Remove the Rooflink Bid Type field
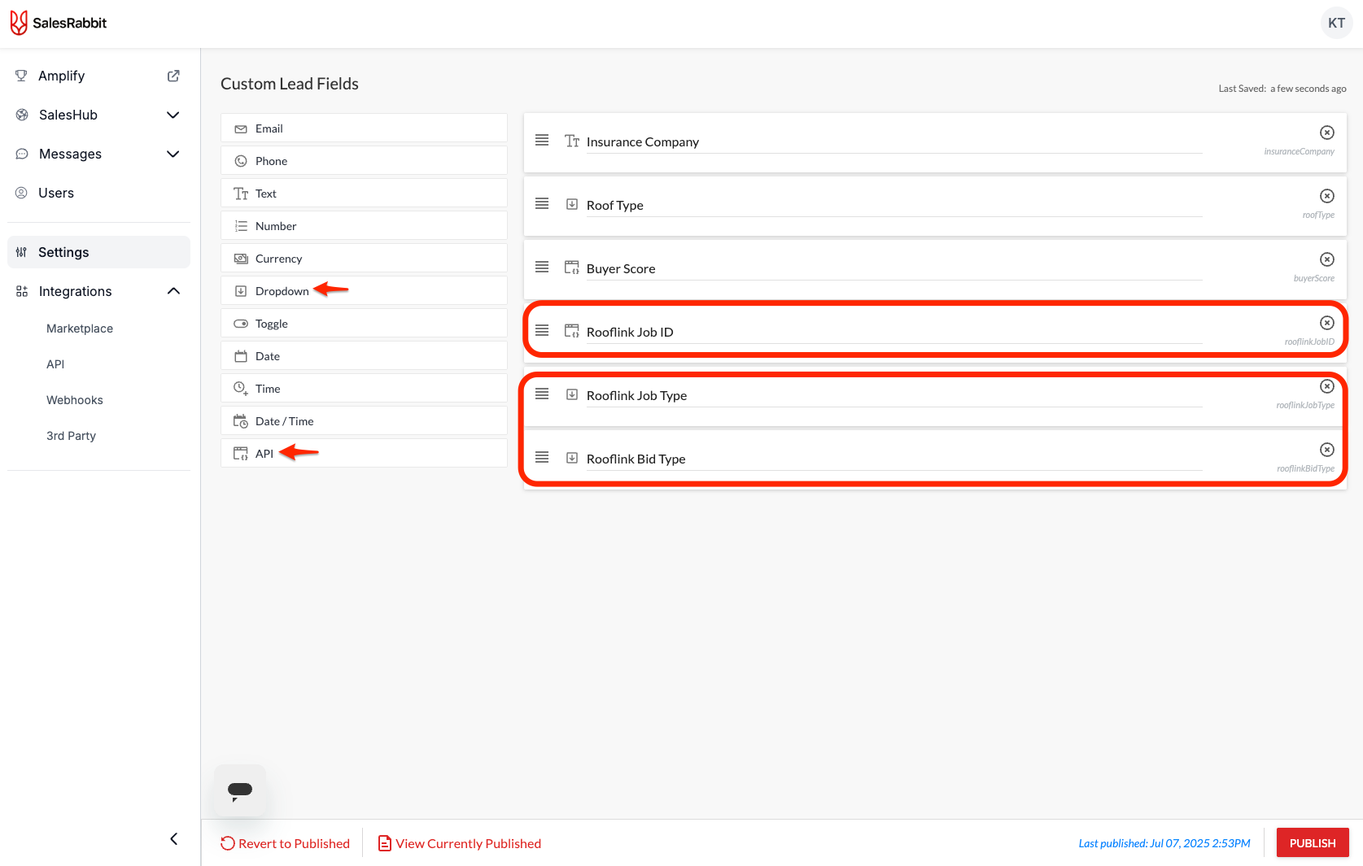Screen dimensions: 1363x866 point(1327,450)
